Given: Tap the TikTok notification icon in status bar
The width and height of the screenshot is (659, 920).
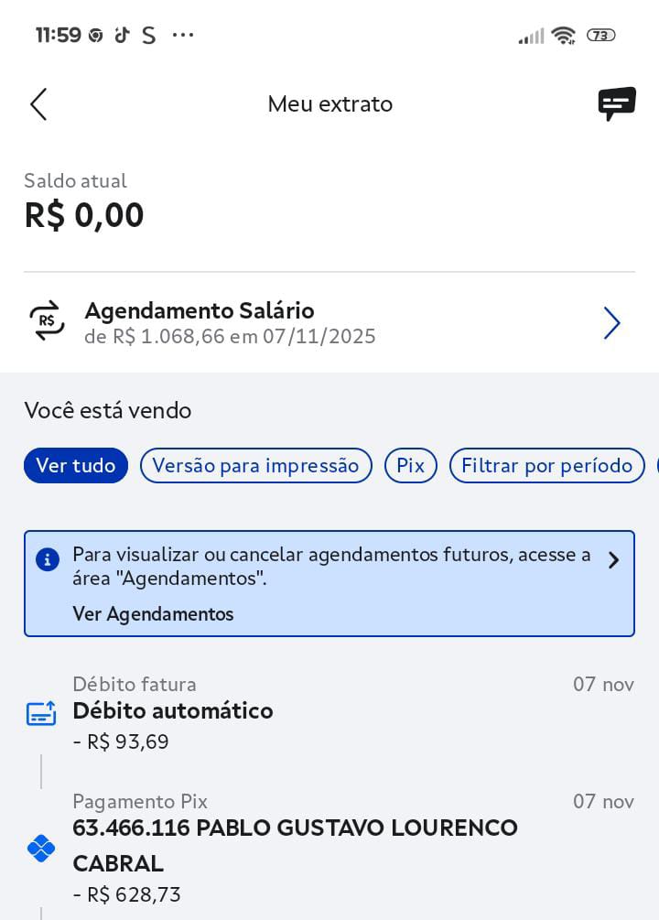Looking at the screenshot, I should 122,36.
